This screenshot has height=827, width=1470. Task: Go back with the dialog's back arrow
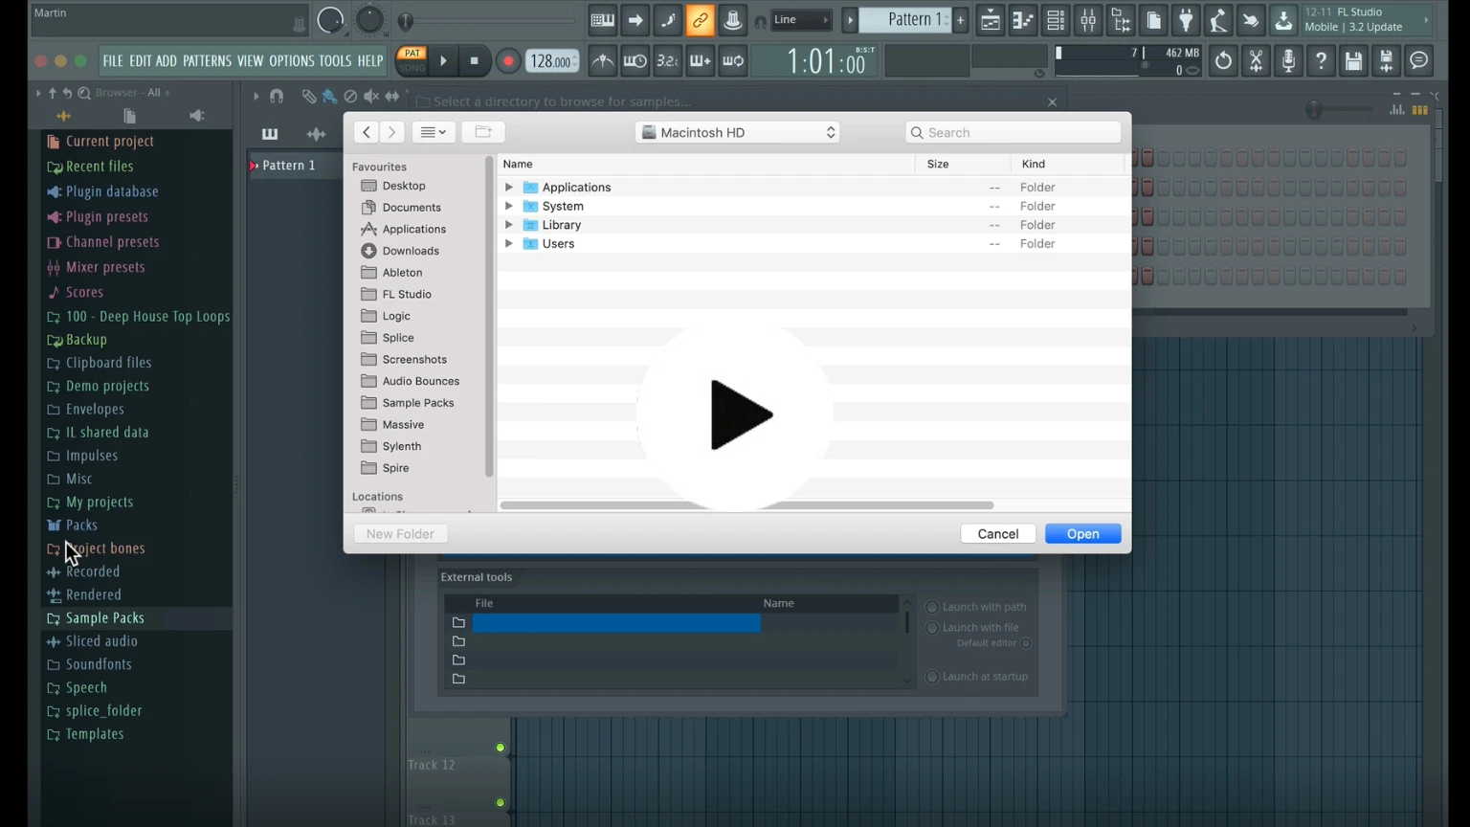(x=367, y=132)
